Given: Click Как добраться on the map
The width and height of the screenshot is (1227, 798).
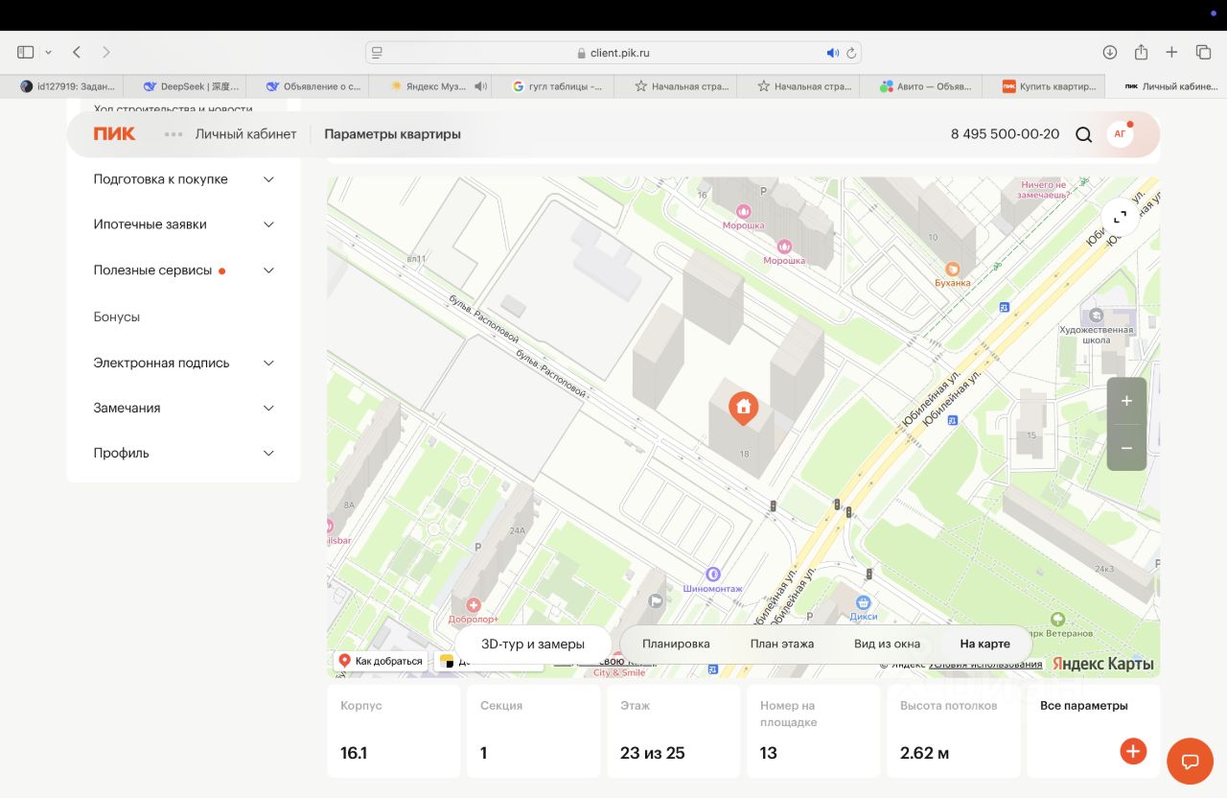Looking at the screenshot, I should pos(381,661).
